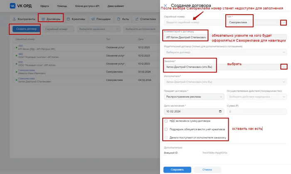Go to the Акты tab

pyautogui.click(x=123, y=19)
